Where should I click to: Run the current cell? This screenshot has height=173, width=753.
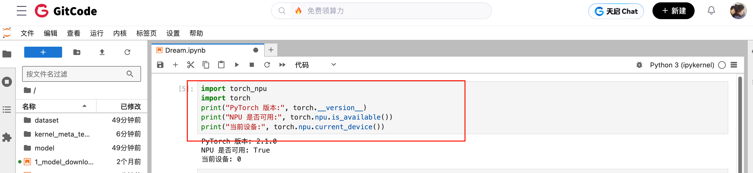(237, 65)
